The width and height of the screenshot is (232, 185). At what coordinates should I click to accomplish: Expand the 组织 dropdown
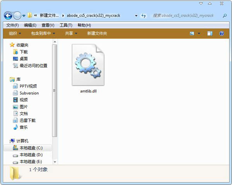[x=15, y=34]
